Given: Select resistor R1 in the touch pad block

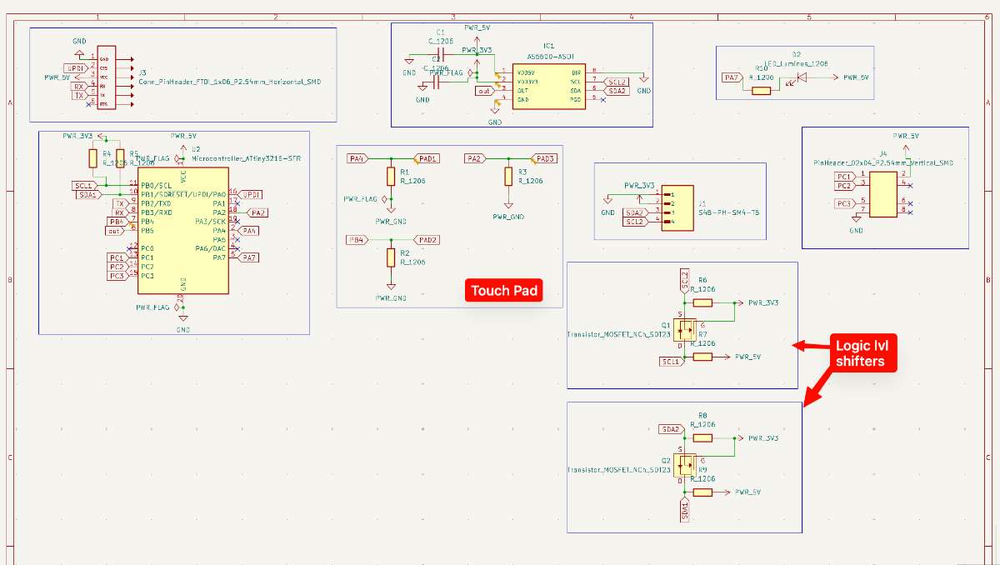Looking at the screenshot, I should pyautogui.click(x=391, y=176).
